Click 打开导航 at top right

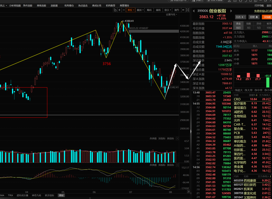tap(259, 6)
